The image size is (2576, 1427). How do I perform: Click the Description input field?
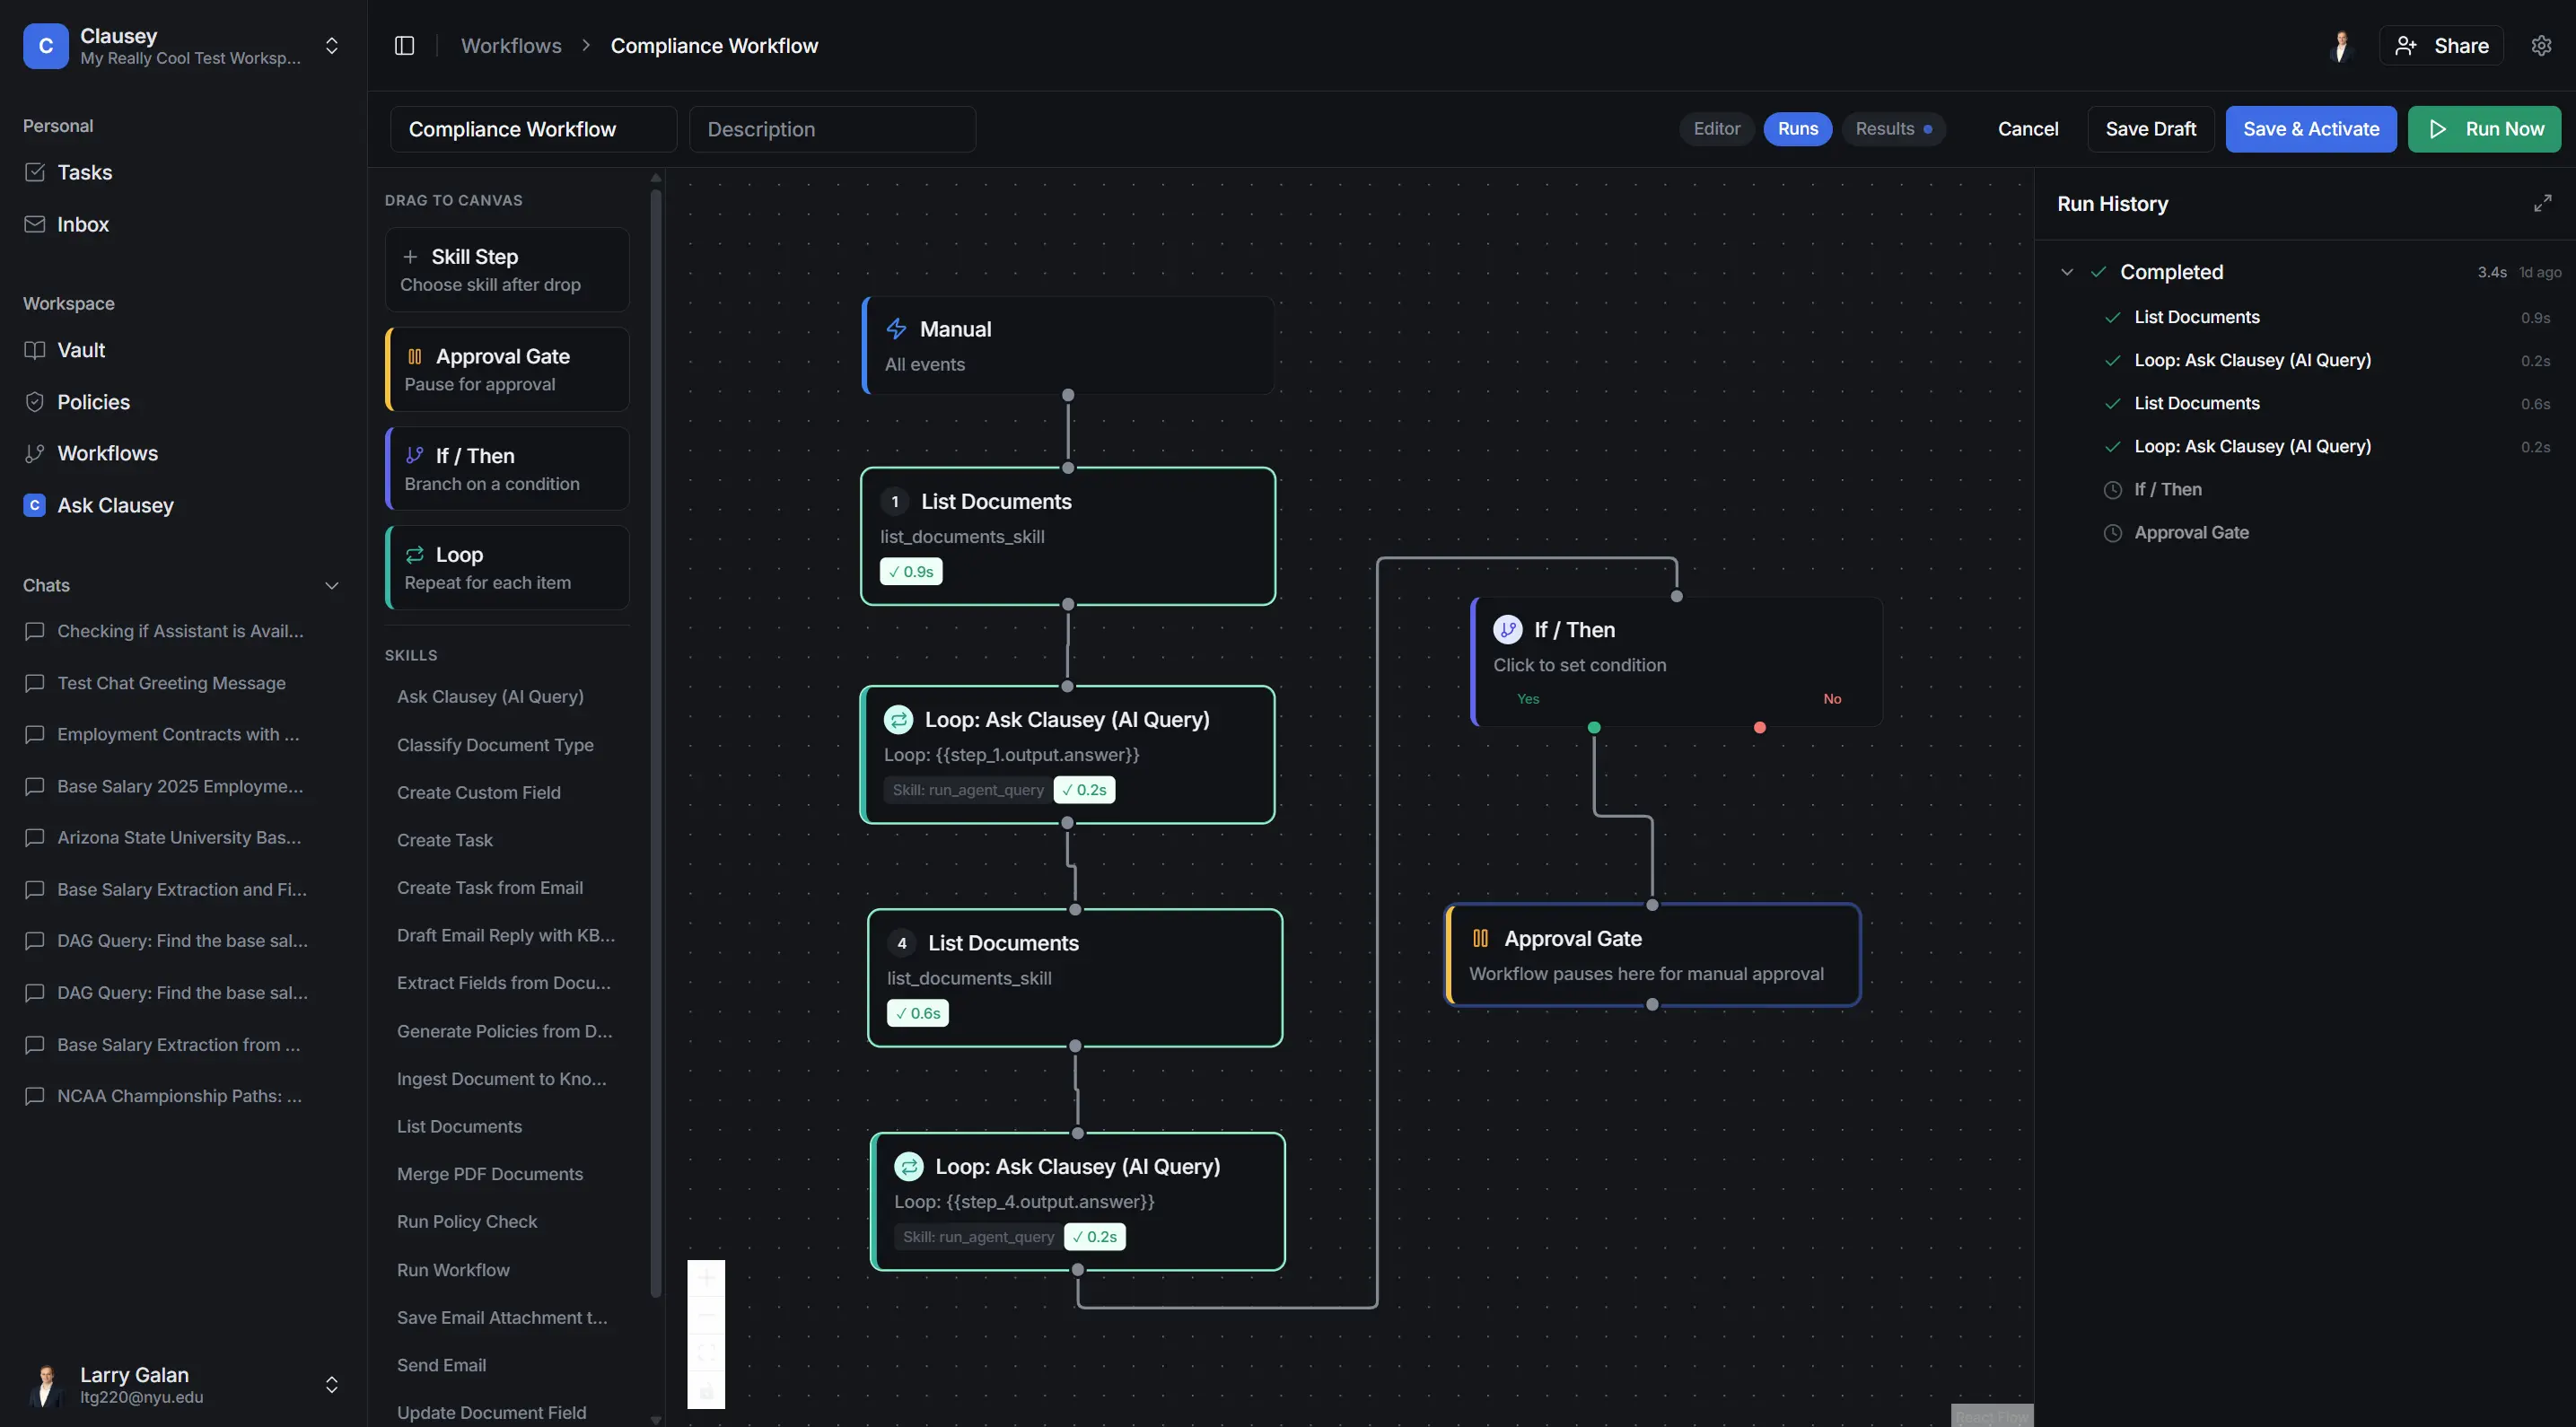click(x=832, y=129)
